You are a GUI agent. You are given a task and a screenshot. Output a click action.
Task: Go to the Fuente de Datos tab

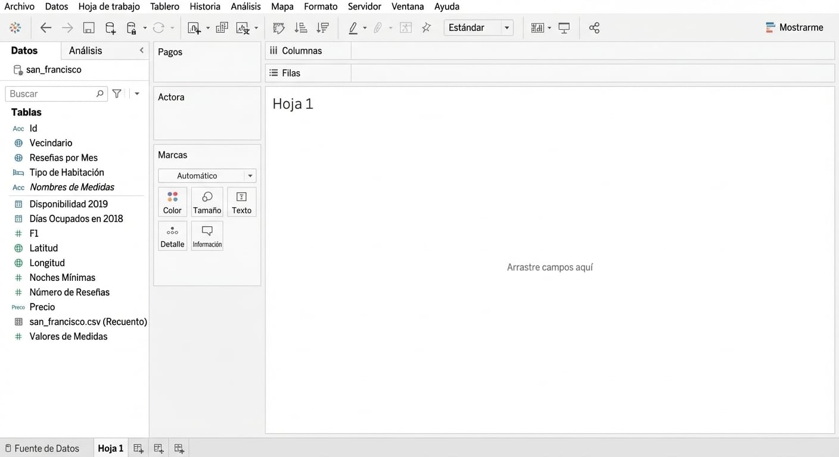pyautogui.click(x=42, y=449)
